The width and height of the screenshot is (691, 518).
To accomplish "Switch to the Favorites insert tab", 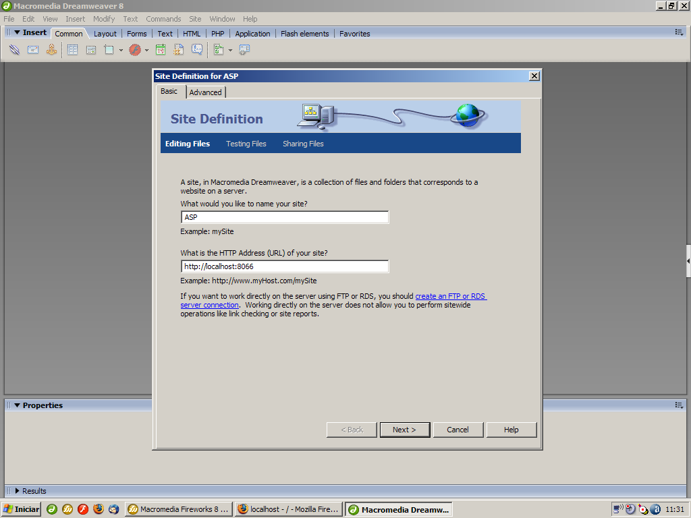I will click(x=355, y=34).
